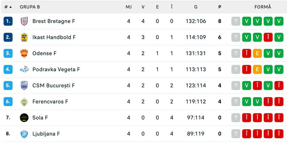
Task: Click the Brest Bretagne F team logo
Action: pyautogui.click(x=24, y=21)
